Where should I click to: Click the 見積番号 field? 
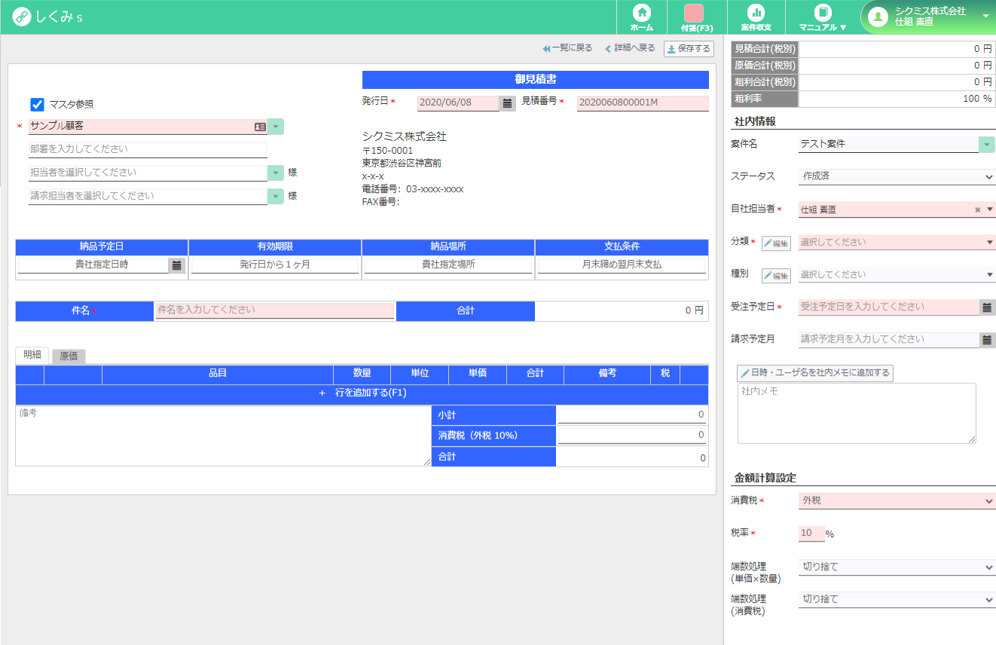click(643, 102)
